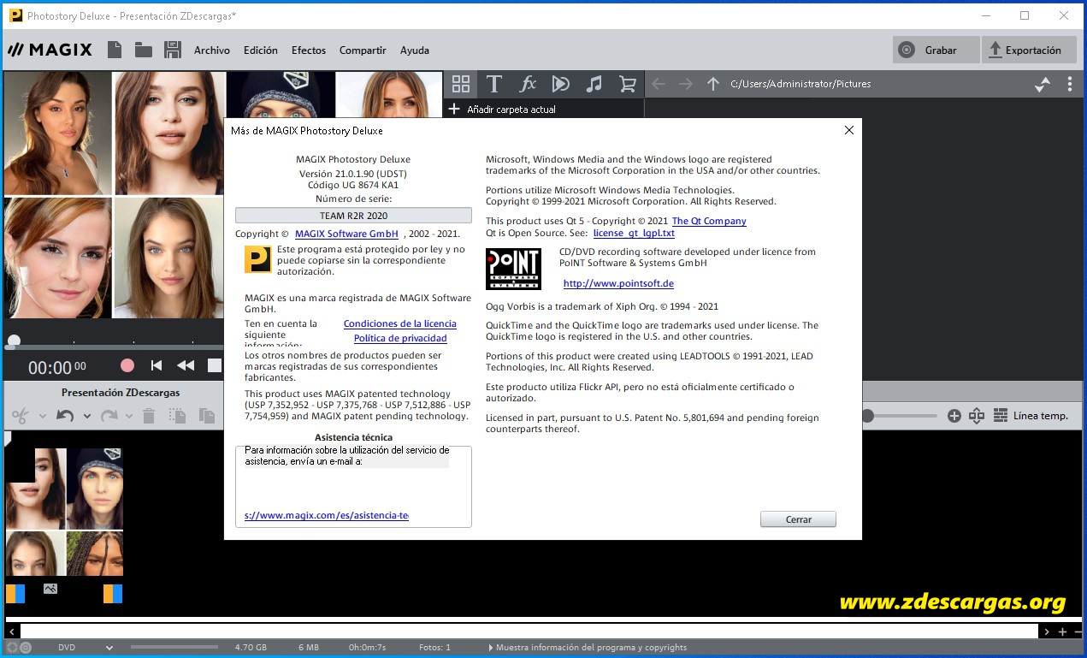The height and width of the screenshot is (658, 1087).
Task: Delete selected object with trash icon
Action: (x=149, y=416)
